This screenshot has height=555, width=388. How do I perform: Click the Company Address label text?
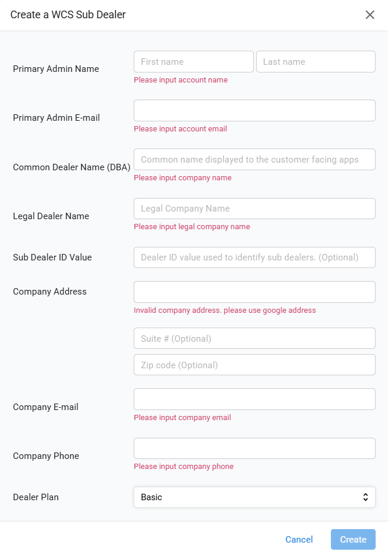tap(49, 292)
